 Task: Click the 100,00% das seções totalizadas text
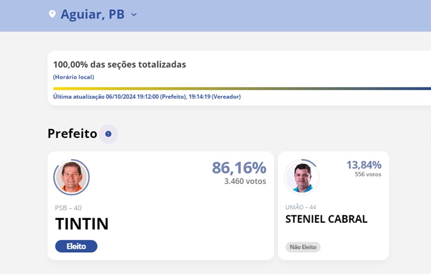click(120, 64)
